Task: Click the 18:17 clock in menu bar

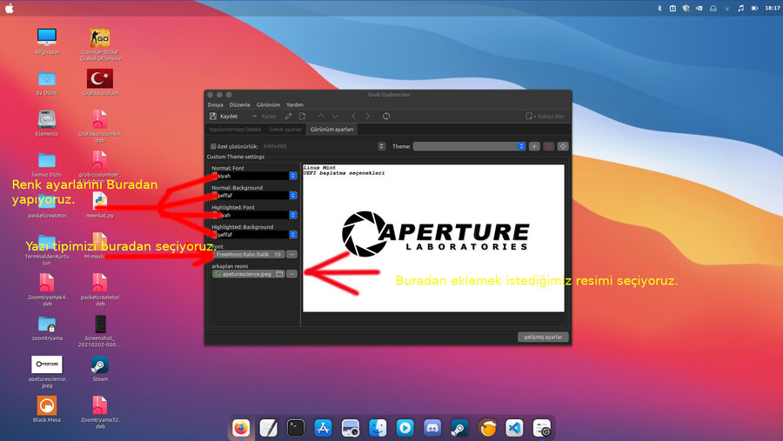Action: pyautogui.click(x=773, y=8)
